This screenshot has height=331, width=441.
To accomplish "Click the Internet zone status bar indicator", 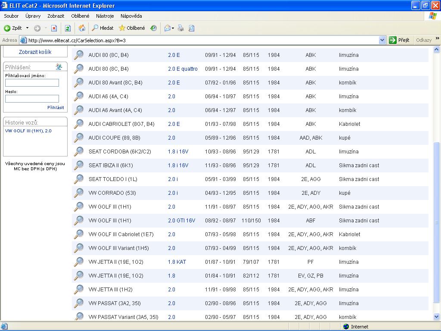I will (x=356, y=327).
